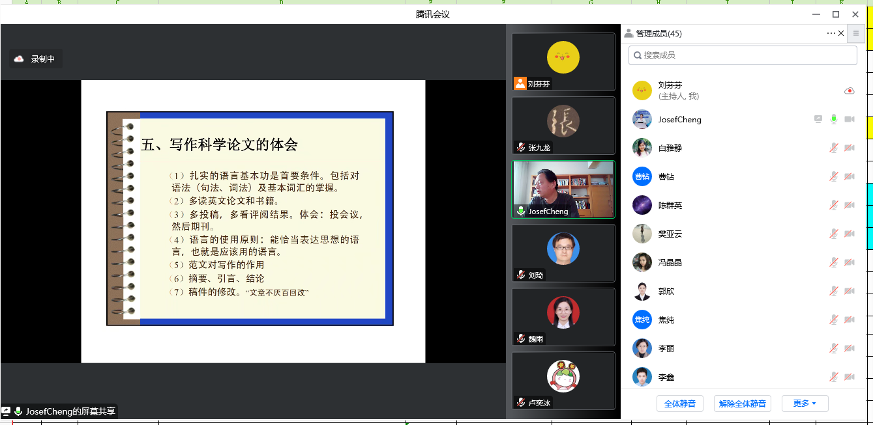Click the cloud recording icon beside 刘芬芬
Screen dimensions: 873x425
point(849,91)
